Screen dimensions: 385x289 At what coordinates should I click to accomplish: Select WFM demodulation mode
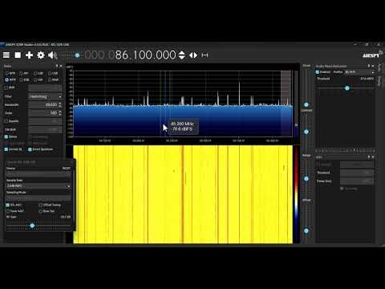(x=7, y=79)
